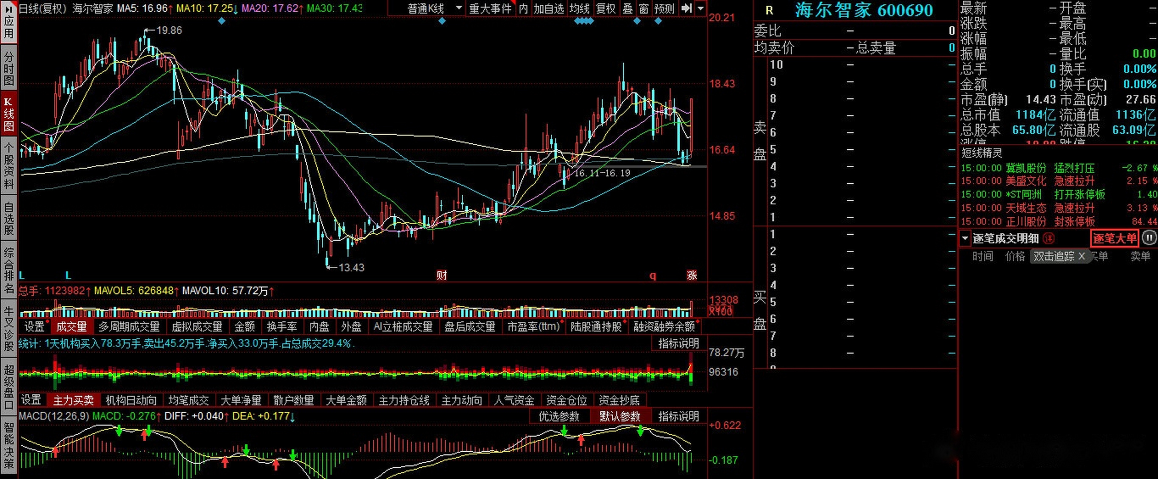Viewport: 1158px width, 479px height.
Task: Click the 重大事件 toolbar button
Action: pos(491,9)
